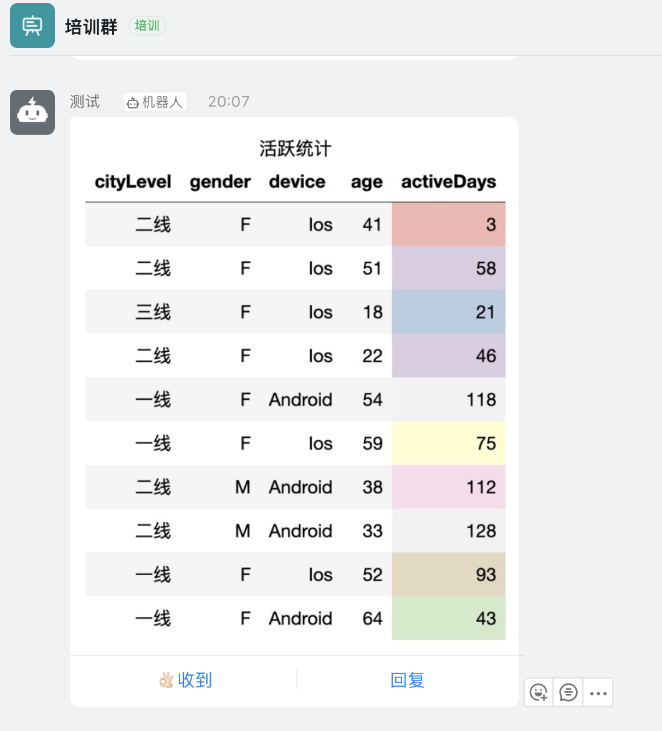
Task: Click the activeDays column header
Action: pyautogui.click(x=448, y=182)
